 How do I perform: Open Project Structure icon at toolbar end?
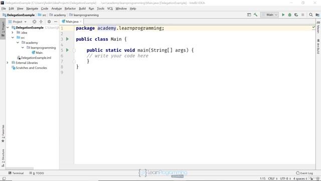(x=317, y=15)
